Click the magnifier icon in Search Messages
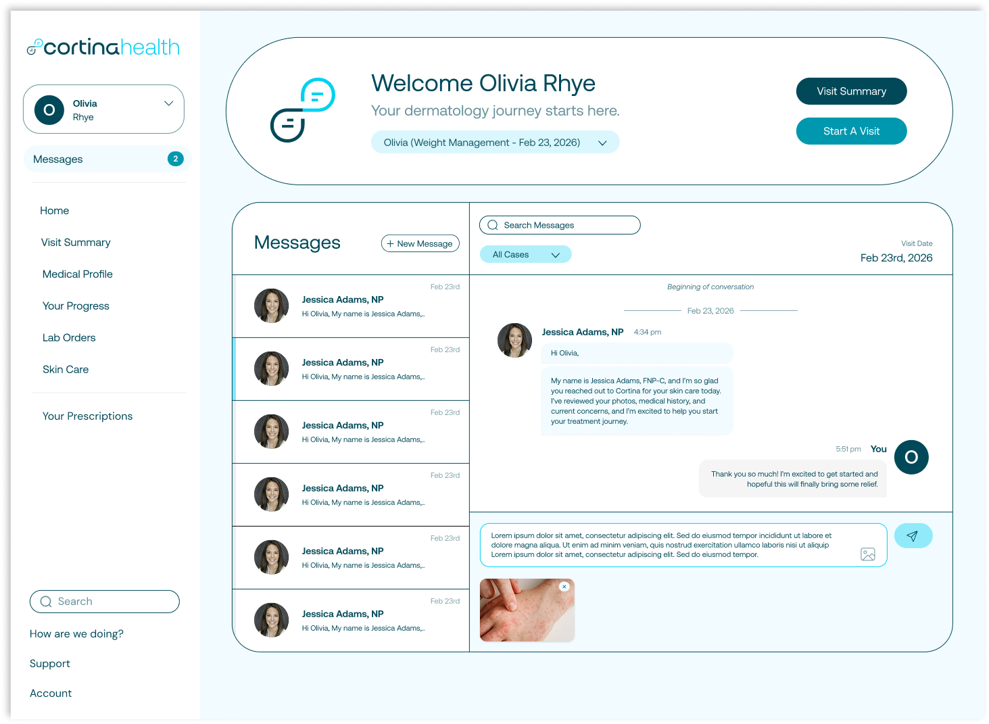The image size is (989, 724). click(493, 224)
